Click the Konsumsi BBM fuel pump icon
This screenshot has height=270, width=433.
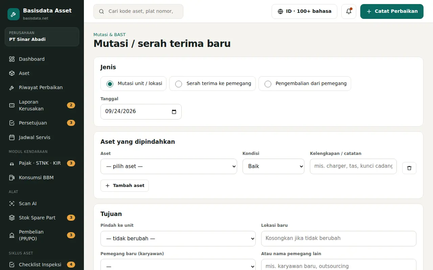12,178
